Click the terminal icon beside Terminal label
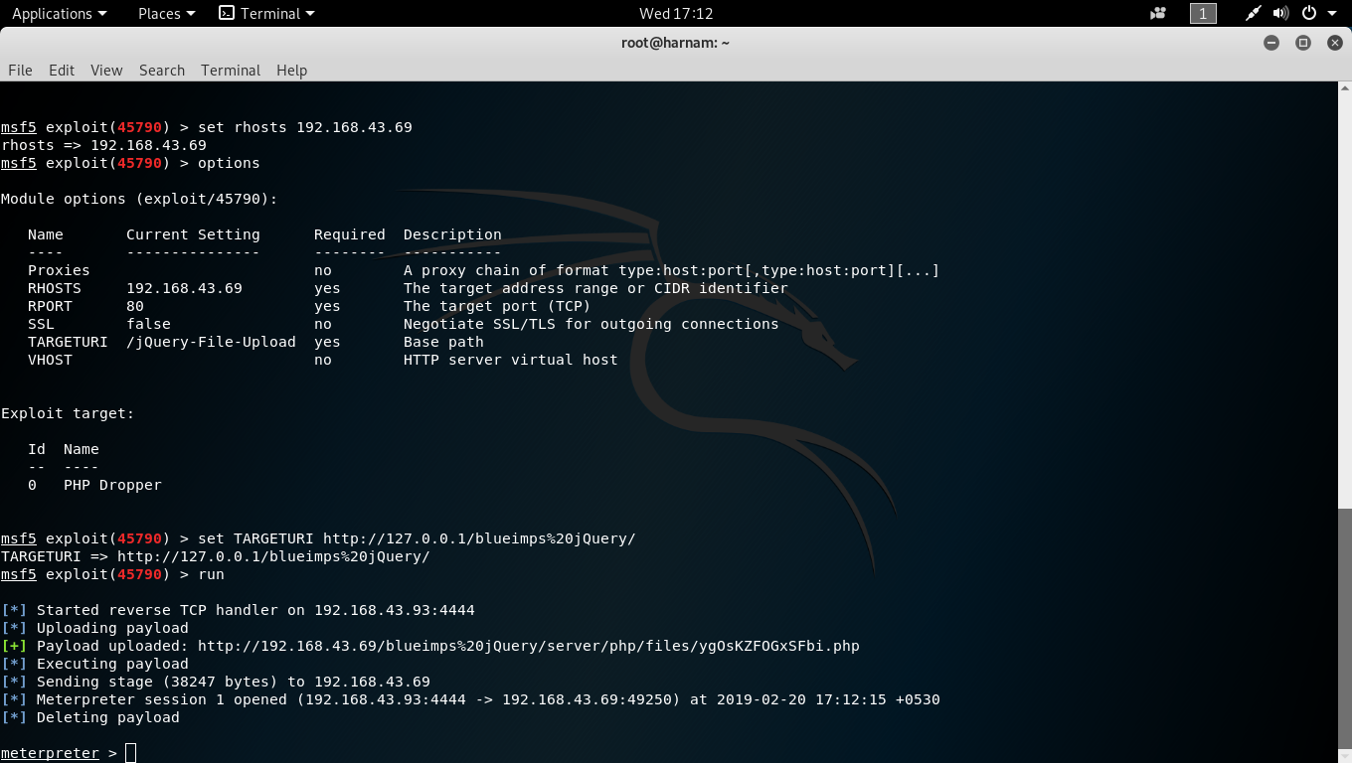1352x763 pixels. 227,13
